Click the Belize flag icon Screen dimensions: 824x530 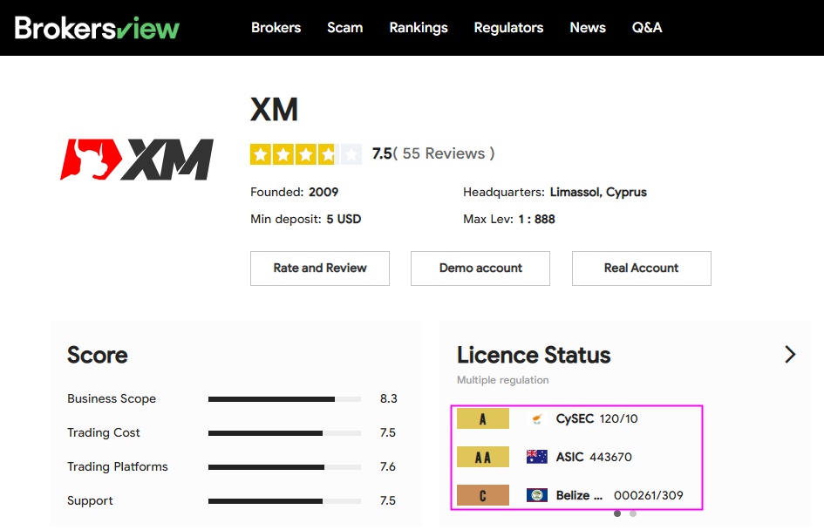[536, 495]
